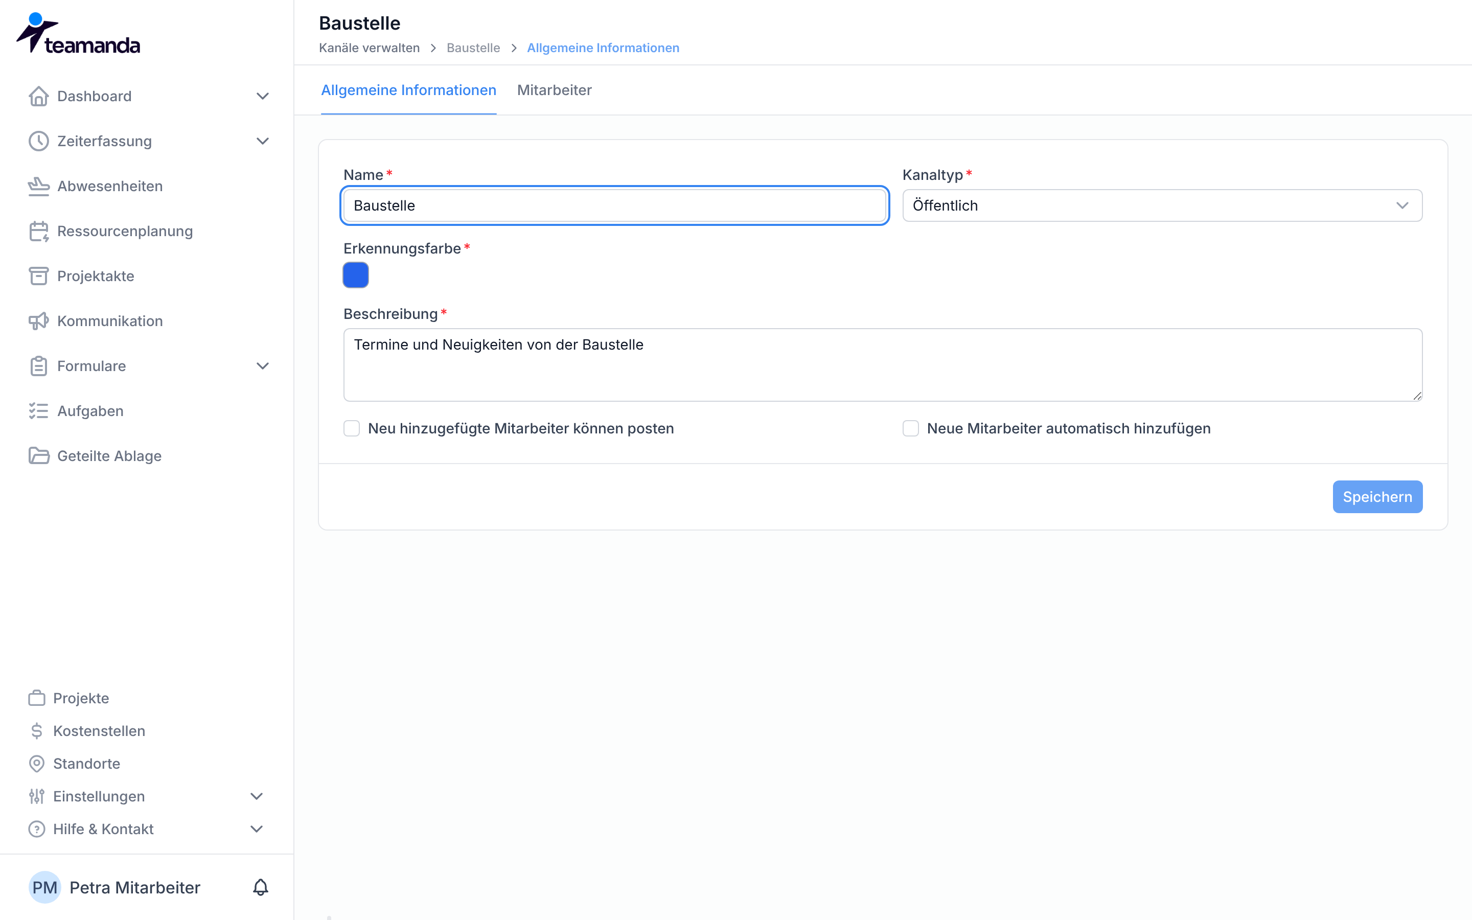Click the PM user avatar
Viewport: 1472px width, 920px height.
(x=44, y=887)
